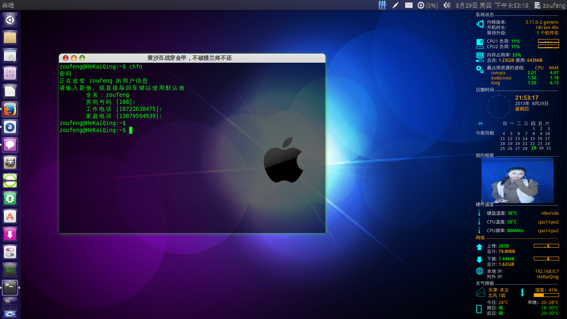Open the battery (0%) power indicator
The height and width of the screenshot is (319, 567).
(428, 5)
